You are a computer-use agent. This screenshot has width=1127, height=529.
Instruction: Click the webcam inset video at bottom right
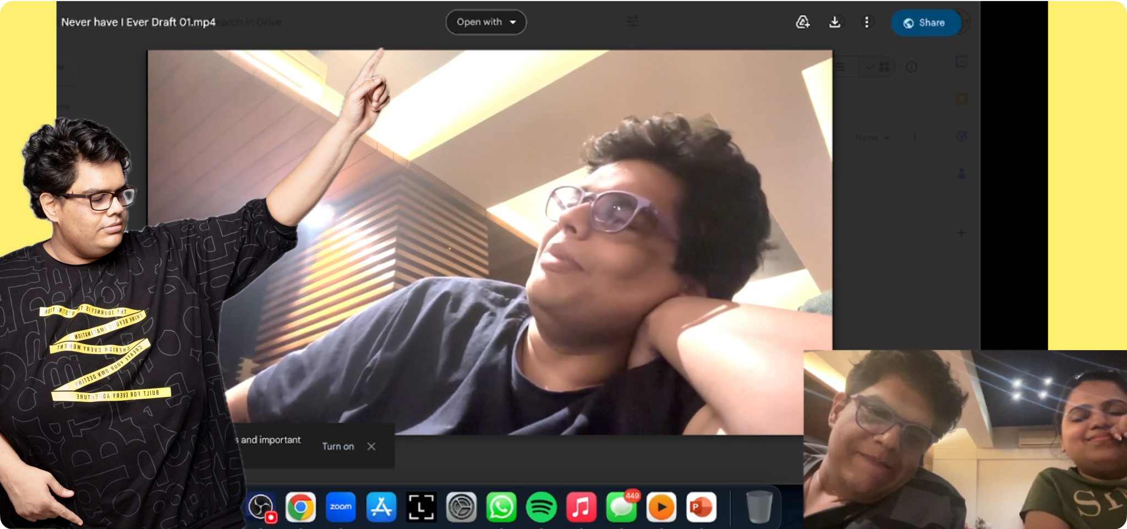pyautogui.click(x=965, y=439)
